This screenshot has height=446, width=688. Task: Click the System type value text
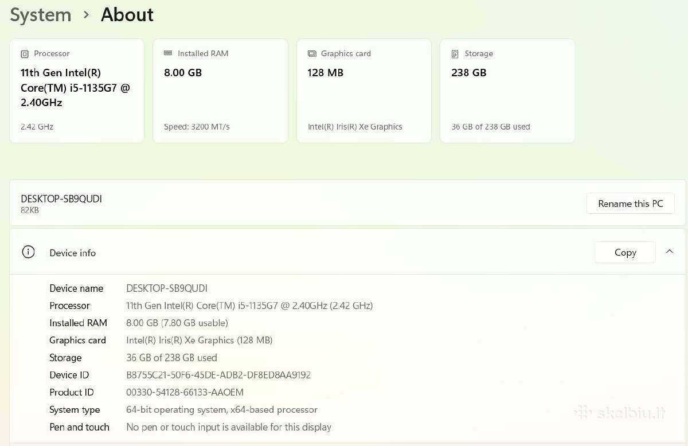(222, 410)
